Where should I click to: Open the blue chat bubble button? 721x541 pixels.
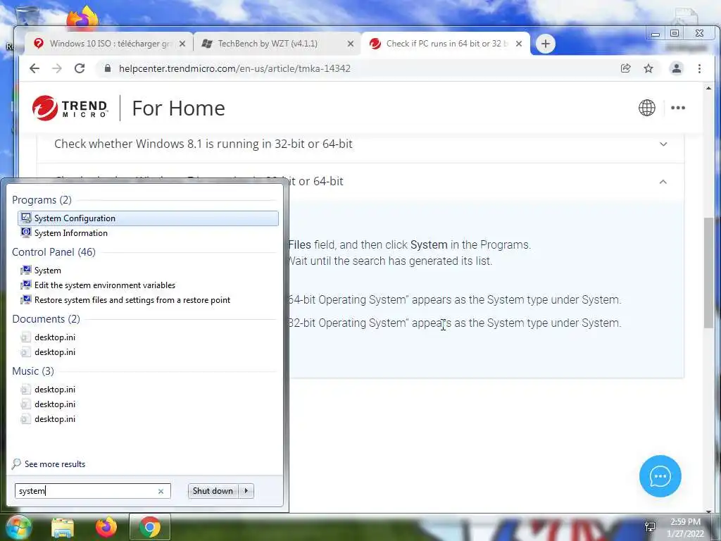(x=660, y=476)
